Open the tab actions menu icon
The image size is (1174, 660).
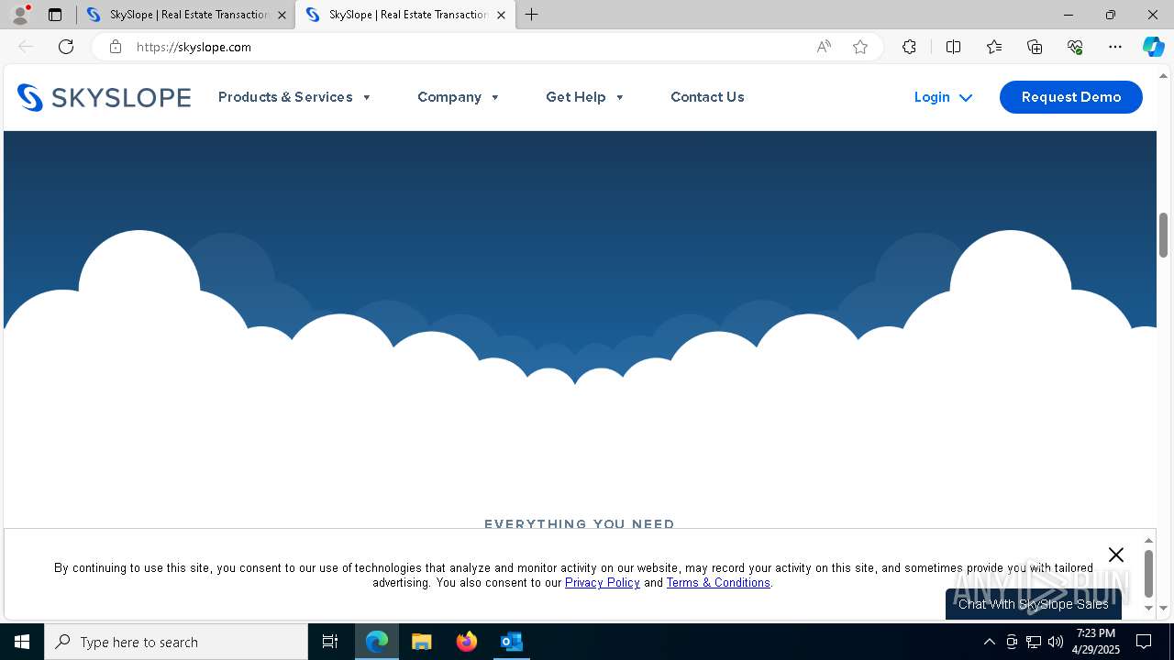point(55,15)
